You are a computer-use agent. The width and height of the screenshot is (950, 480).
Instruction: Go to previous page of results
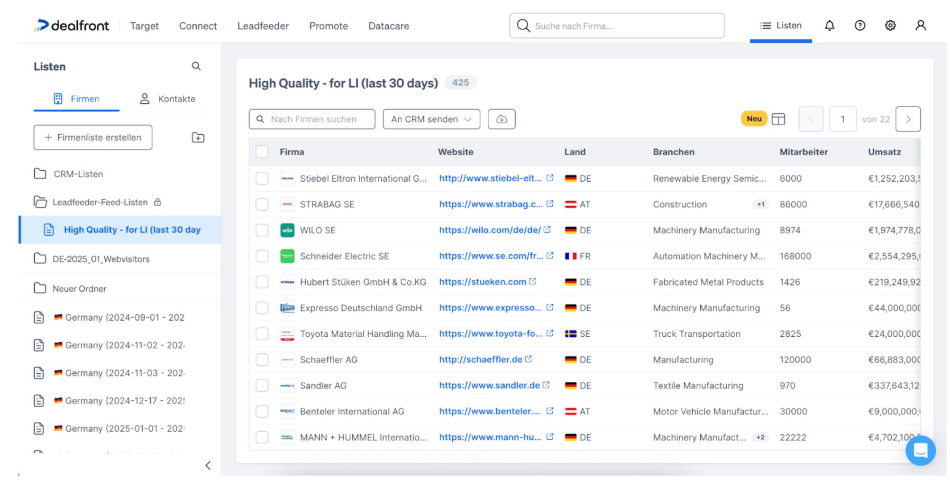click(811, 119)
